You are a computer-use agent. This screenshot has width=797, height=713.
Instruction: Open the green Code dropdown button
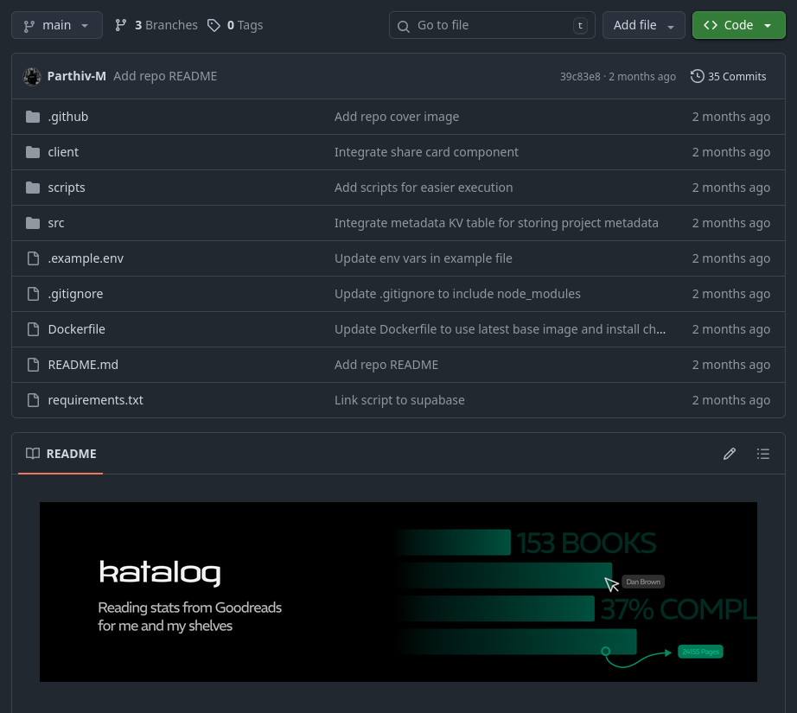pyautogui.click(x=737, y=25)
